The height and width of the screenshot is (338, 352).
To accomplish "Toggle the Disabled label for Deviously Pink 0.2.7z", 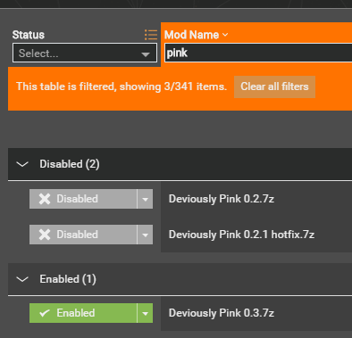I will 77,199.
